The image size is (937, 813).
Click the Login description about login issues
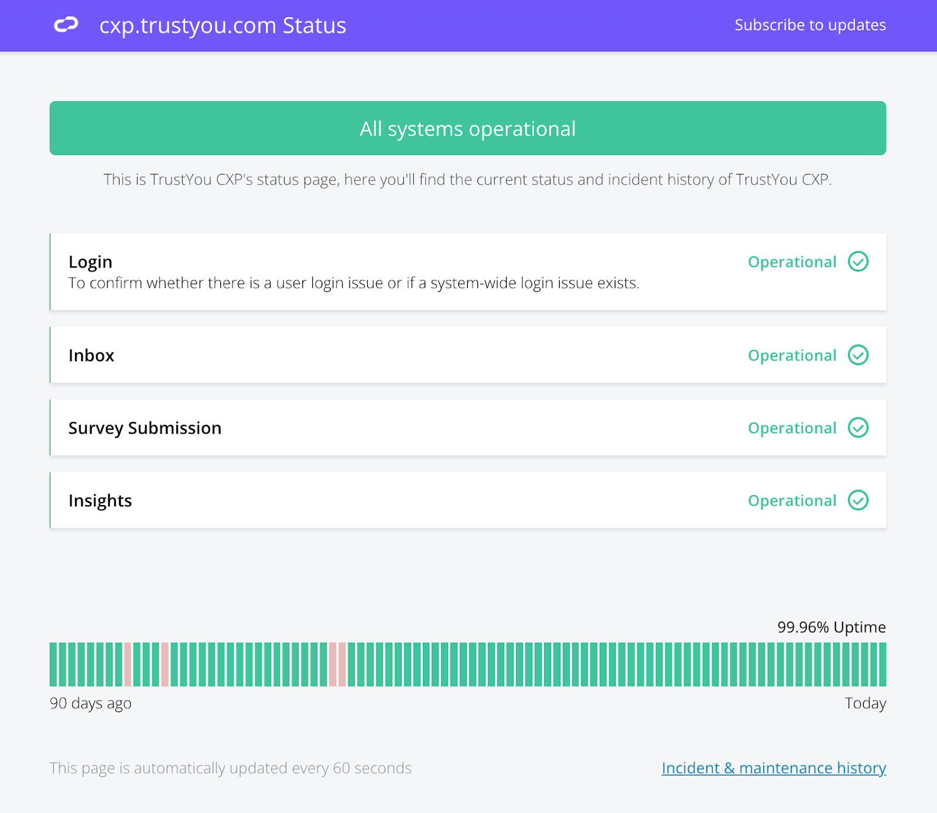point(354,283)
